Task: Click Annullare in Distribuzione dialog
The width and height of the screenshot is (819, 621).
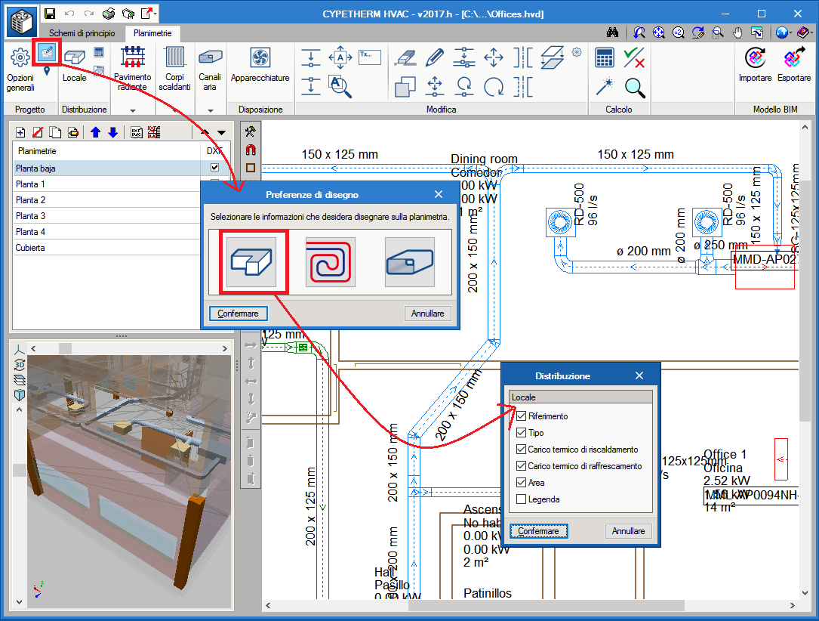Action: coord(628,531)
